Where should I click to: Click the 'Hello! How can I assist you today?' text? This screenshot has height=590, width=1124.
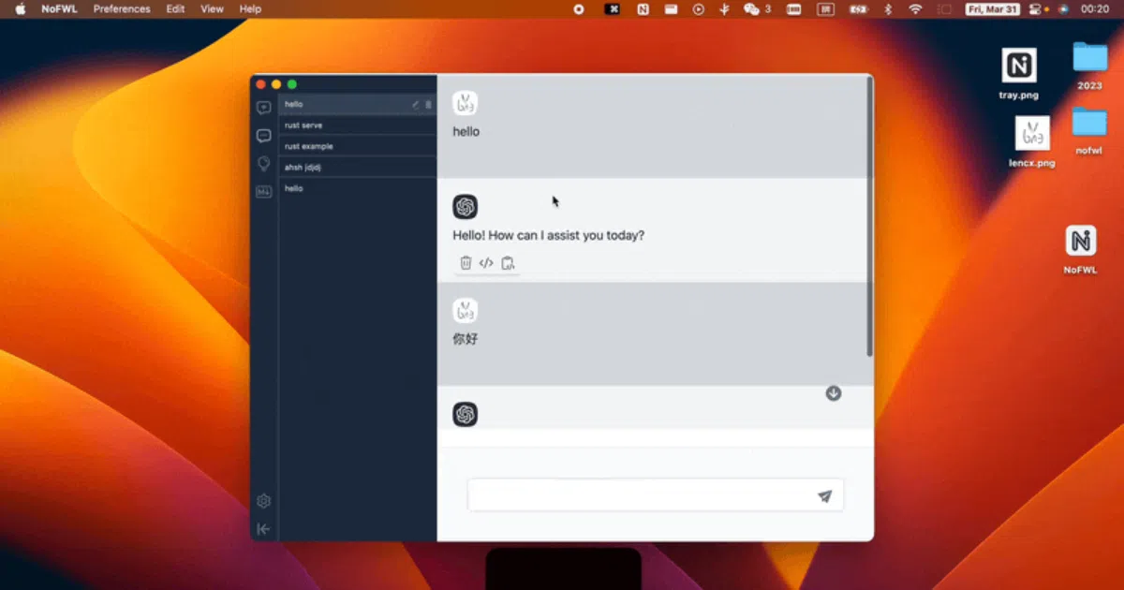click(549, 235)
